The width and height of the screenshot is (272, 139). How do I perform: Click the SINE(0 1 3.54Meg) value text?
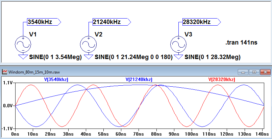55,57
